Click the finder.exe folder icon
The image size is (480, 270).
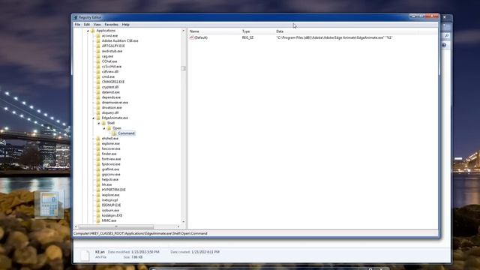(x=98, y=154)
